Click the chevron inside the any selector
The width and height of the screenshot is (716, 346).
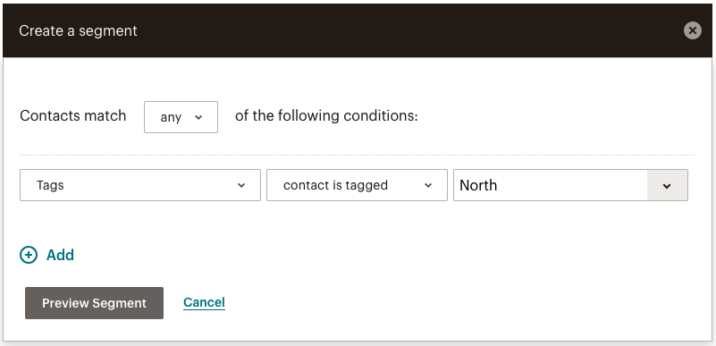[198, 117]
